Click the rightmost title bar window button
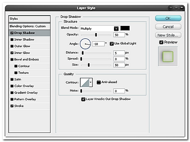This screenshot has width=190, height=142. point(182,8)
